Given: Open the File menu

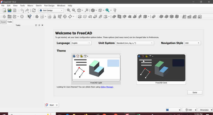Looking at the screenshot, I should pyautogui.click(x=3, y=6).
